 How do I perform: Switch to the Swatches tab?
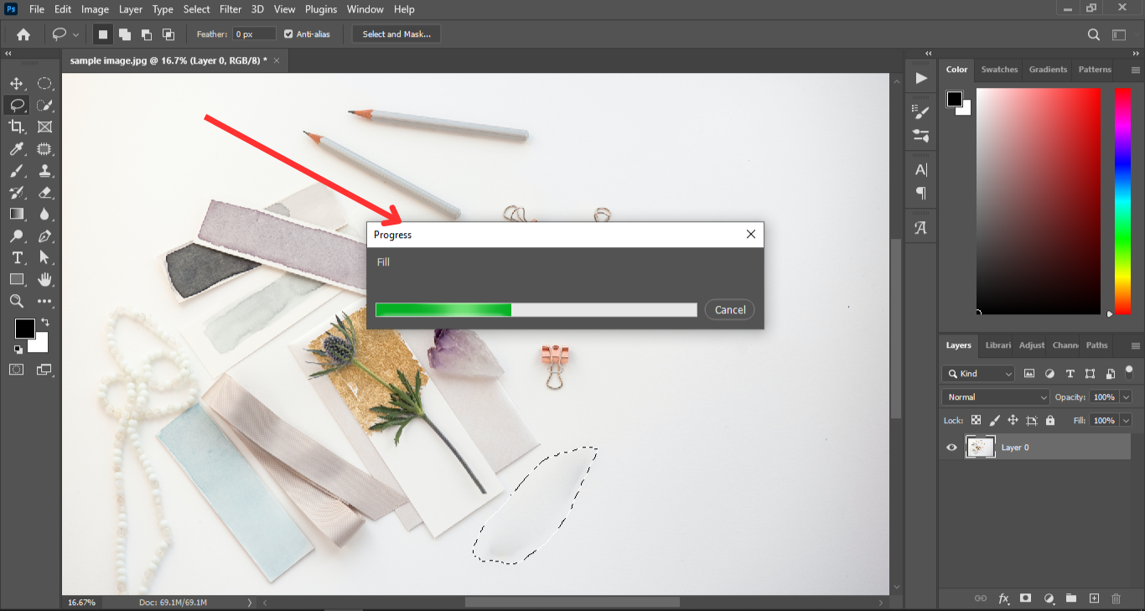[999, 70]
